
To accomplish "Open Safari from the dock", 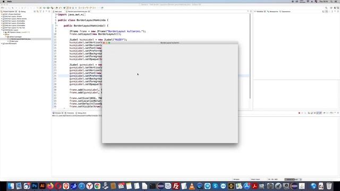I will pyautogui.click(x=82, y=186).
